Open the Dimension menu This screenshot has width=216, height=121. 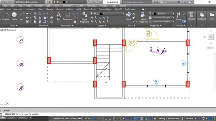67,6
